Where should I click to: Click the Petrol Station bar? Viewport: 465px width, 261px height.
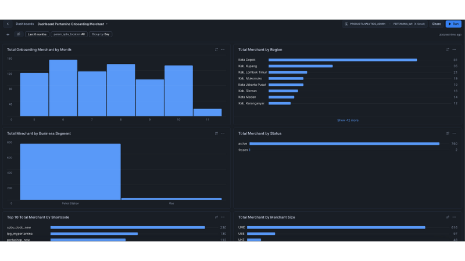click(x=70, y=172)
